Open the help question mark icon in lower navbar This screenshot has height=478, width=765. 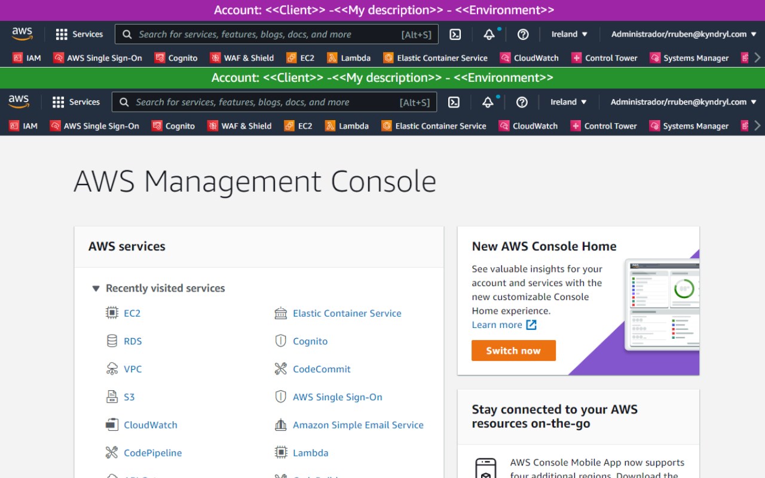tap(522, 102)
